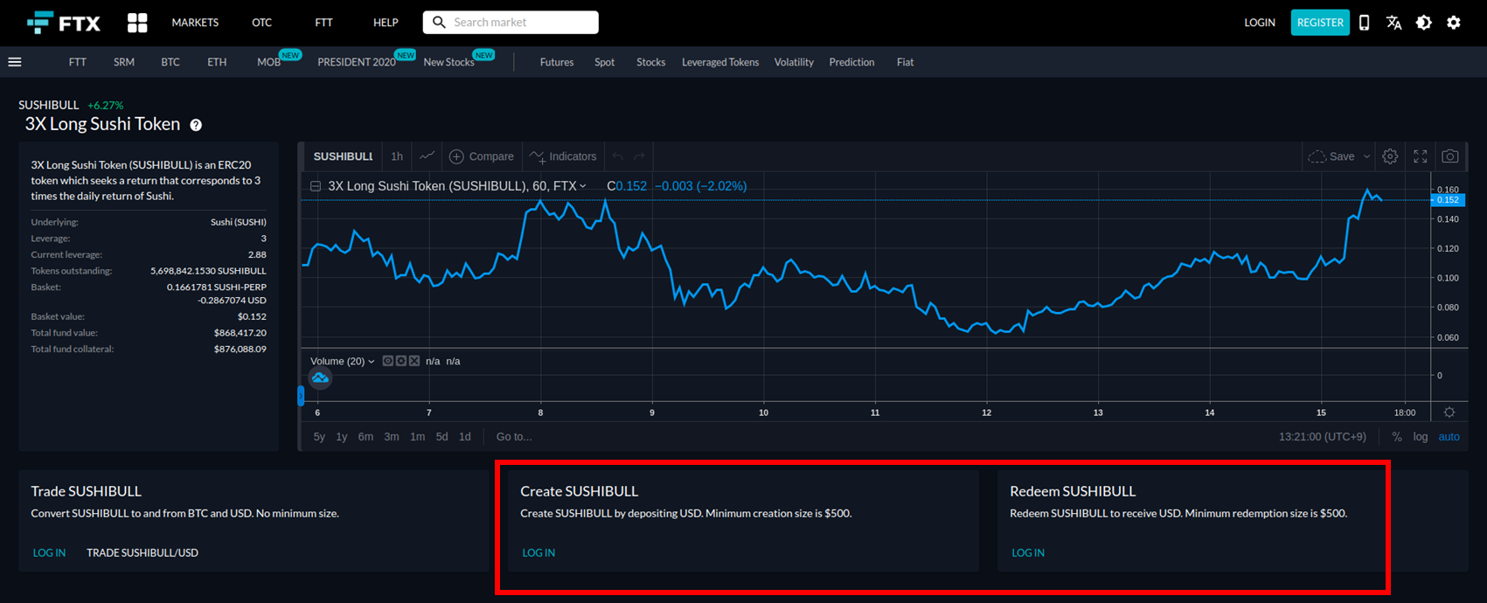The width and height of the screenshot is (1487, 603).
Task: Collapse the chart legend with the minus box icon
Action: tap(316, 186)
